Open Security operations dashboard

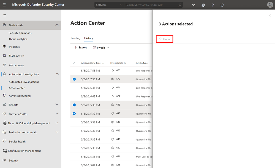[x=20, y=33]
